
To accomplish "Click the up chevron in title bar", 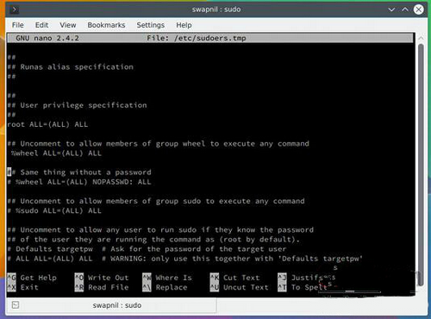I will click(x=405, y=9).
